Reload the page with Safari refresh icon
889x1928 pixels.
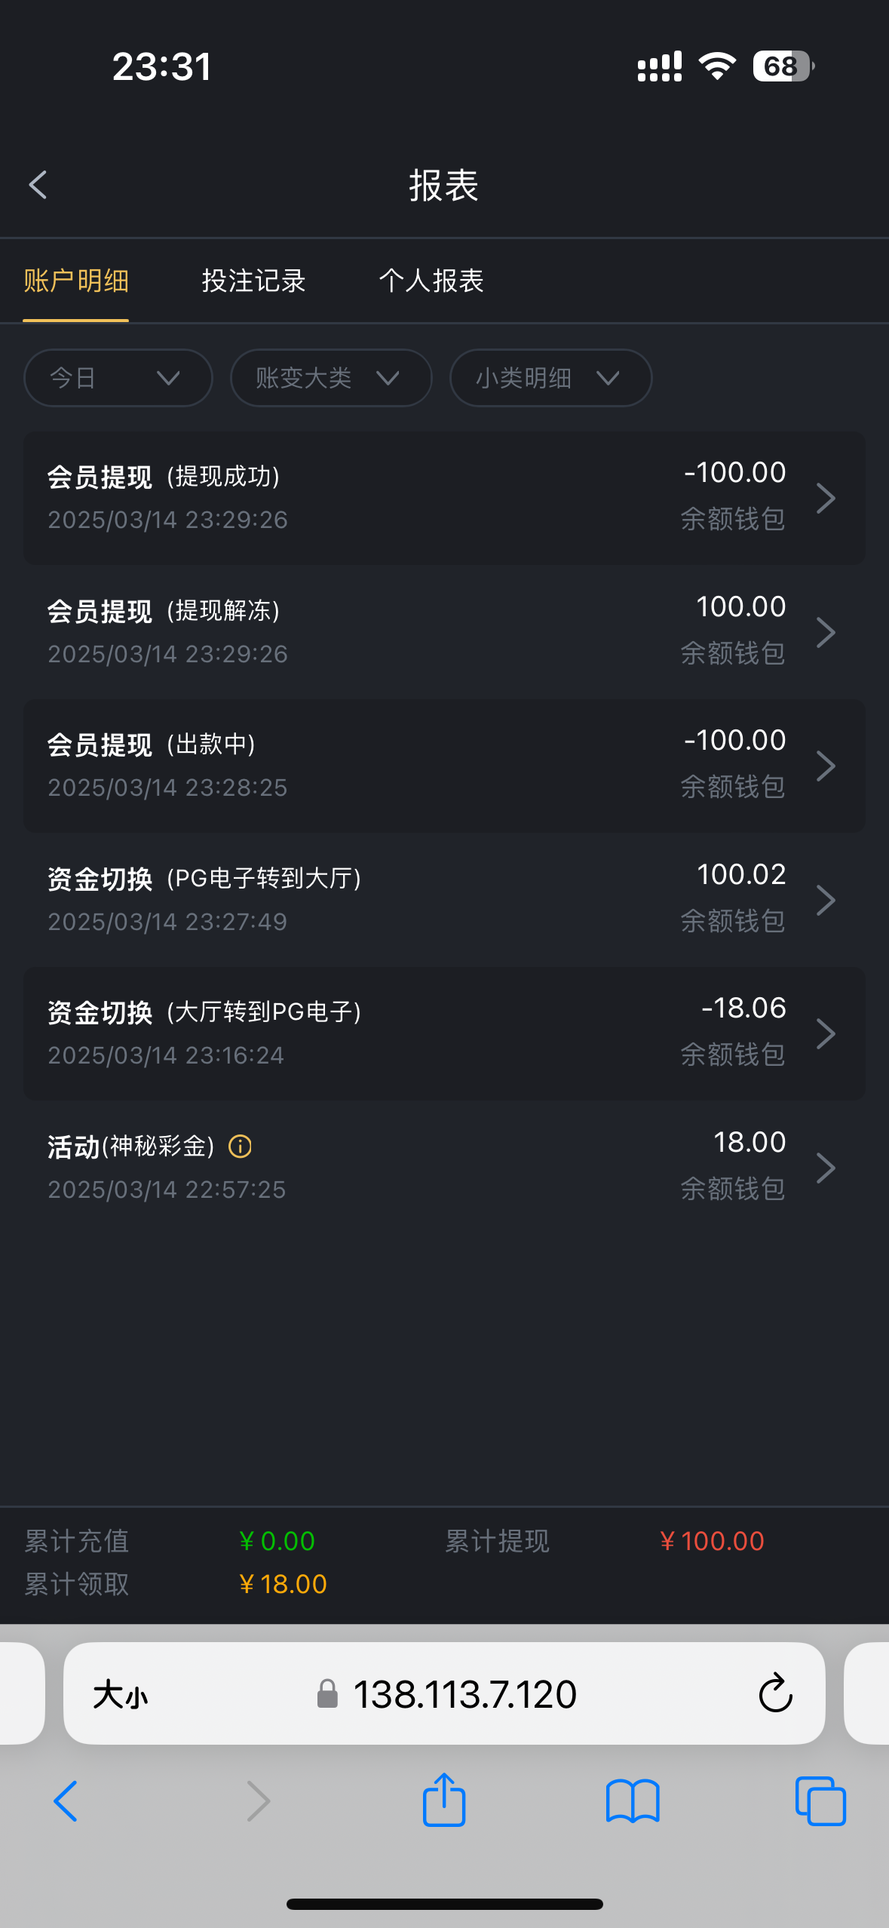775,1693
